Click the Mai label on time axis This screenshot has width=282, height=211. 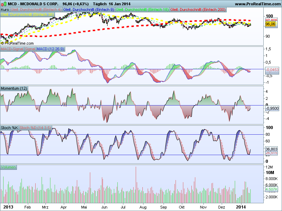pos(84,207)
